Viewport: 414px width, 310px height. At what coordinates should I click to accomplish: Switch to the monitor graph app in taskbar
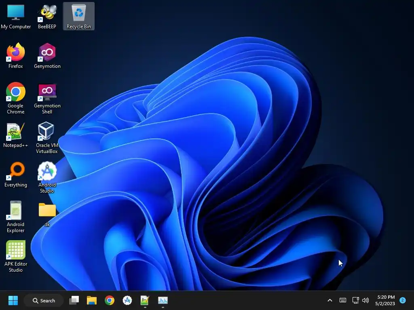[163, 300]
